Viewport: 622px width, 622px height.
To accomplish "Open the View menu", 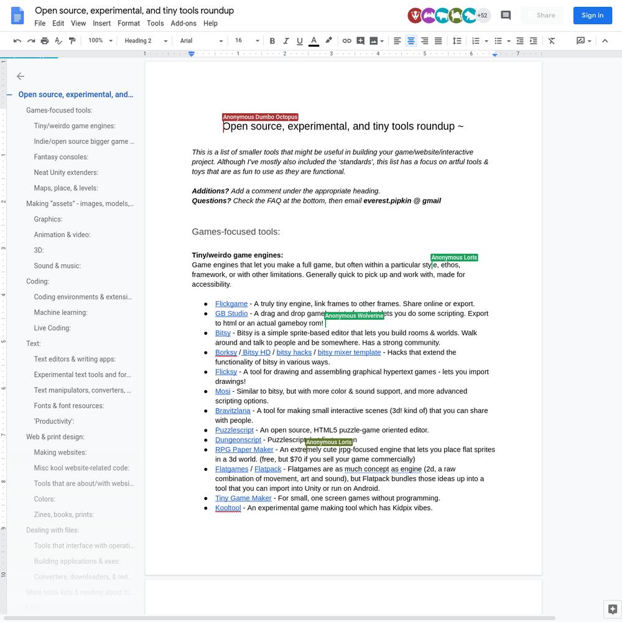I will [x=78, y=24].
